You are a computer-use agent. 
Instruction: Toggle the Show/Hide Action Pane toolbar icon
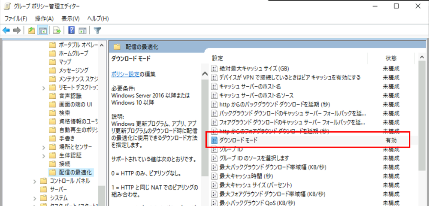tap(82, 30)
